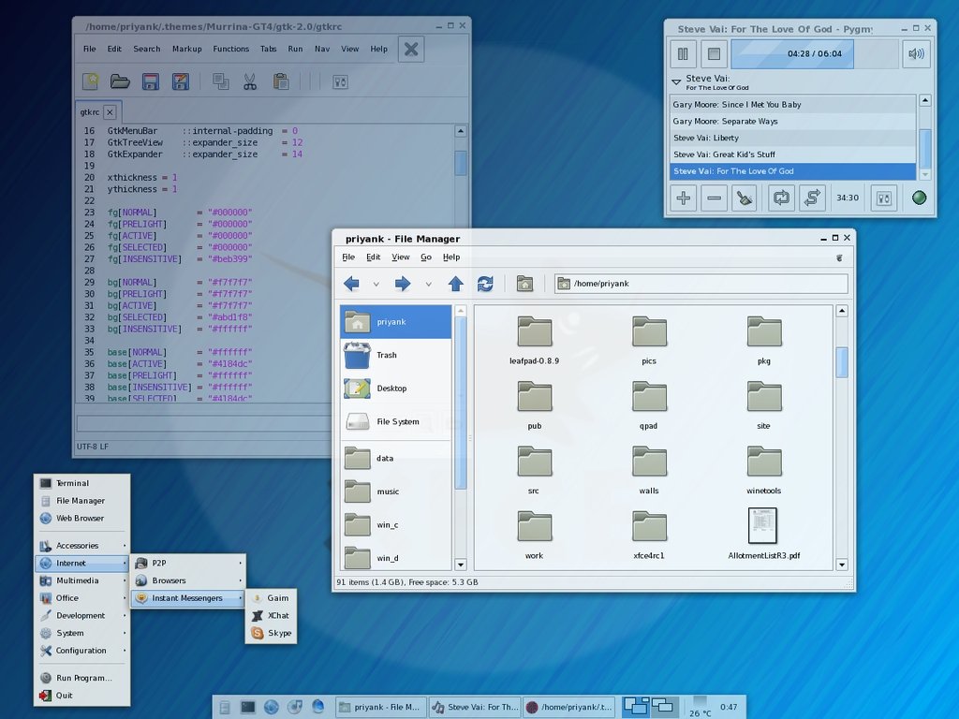Launch Gaim from Instant Messengers
The height and width of the screenshot is (719, 959).
pyautogui.click(x=272, y=598)
